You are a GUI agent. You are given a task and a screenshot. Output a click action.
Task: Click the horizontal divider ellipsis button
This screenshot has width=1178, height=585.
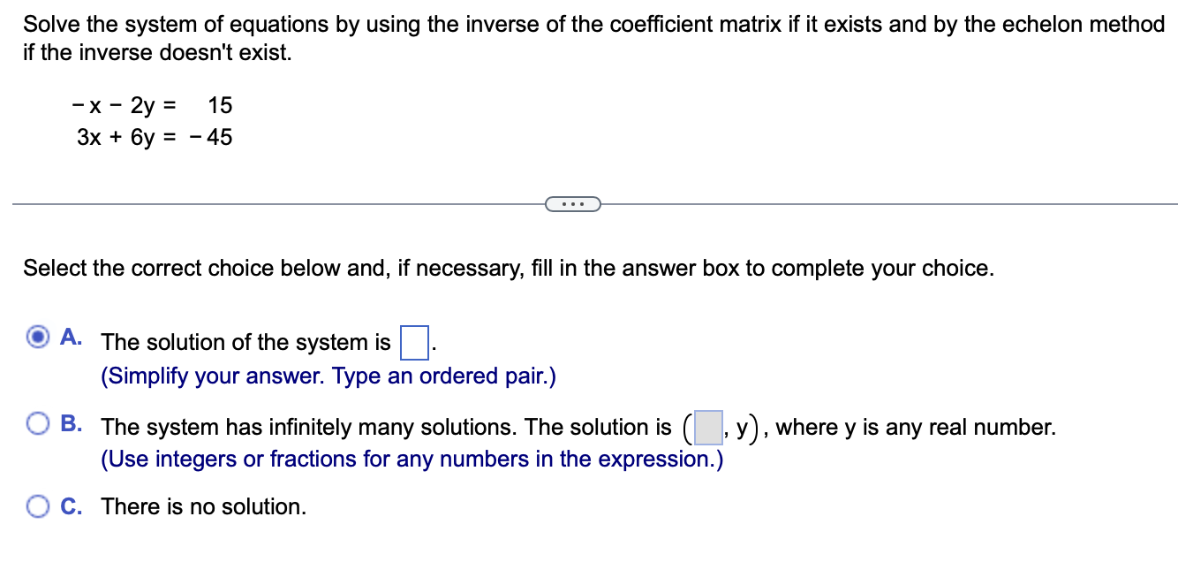coord(574,203)
